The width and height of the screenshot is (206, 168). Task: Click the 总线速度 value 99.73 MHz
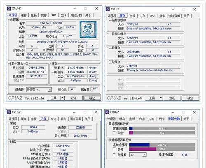pos(37,76)
